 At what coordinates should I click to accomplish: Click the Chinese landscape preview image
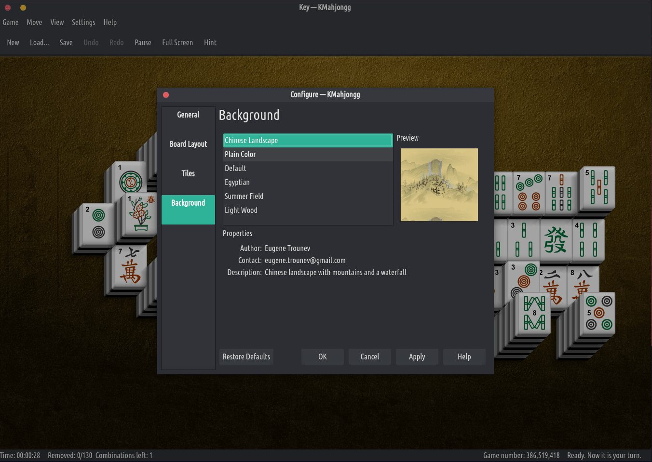[439, 185]
